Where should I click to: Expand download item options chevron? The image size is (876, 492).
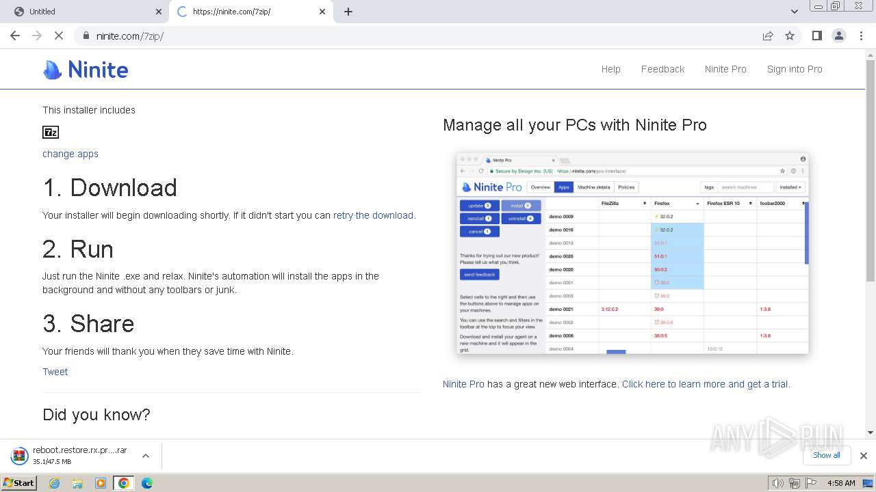tap(146, 456)
